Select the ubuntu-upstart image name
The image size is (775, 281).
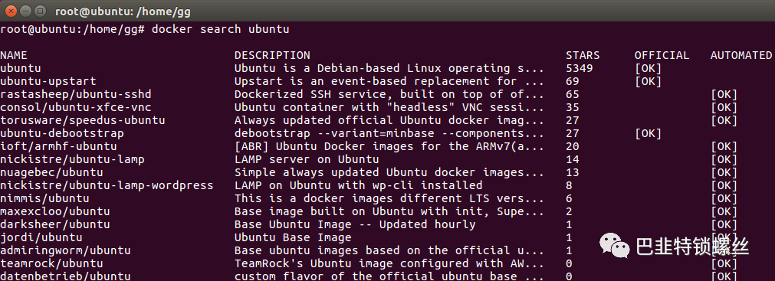click(48, 81)
